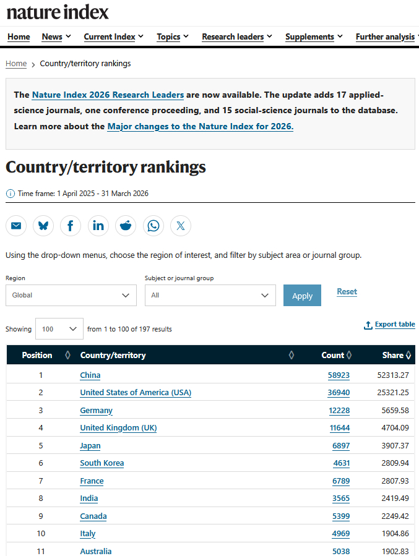Share the page on Reddit
This screenshot has height=556, width=419.
[126, 226]
